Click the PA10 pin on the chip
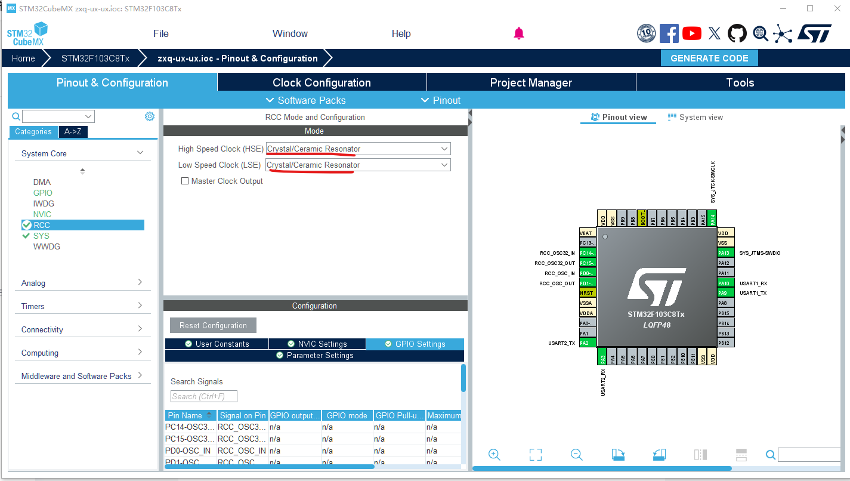Viewport: 850px width, 481px height. click(x=725, y=283)
